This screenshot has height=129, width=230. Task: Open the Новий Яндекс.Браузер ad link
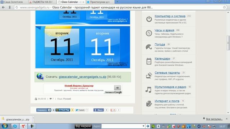(x=79, y=86)
